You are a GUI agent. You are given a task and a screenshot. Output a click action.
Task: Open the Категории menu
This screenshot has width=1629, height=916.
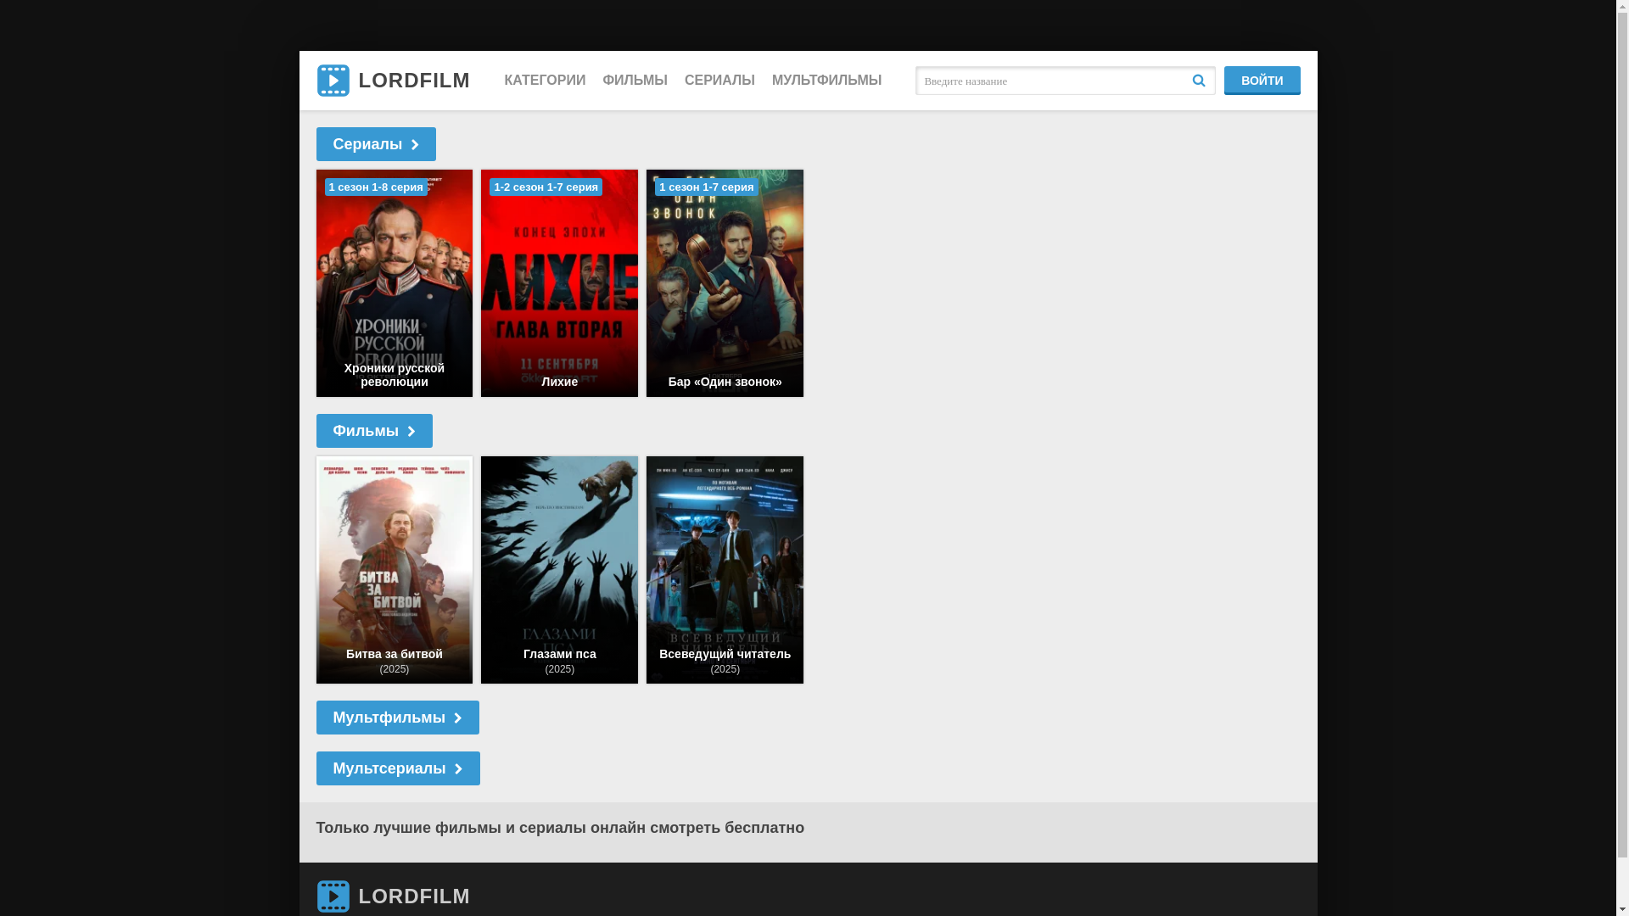coord(545,81)
